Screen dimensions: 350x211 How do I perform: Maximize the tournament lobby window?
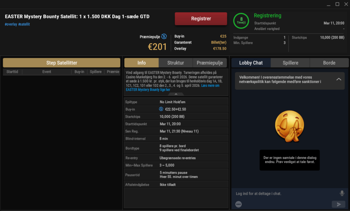[337, 4]
